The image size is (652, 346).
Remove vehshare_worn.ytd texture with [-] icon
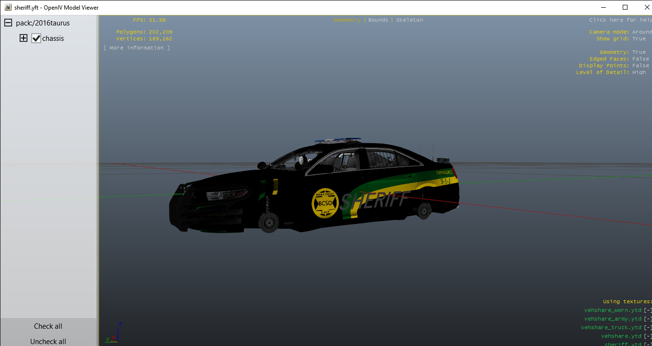pos(648,310)
